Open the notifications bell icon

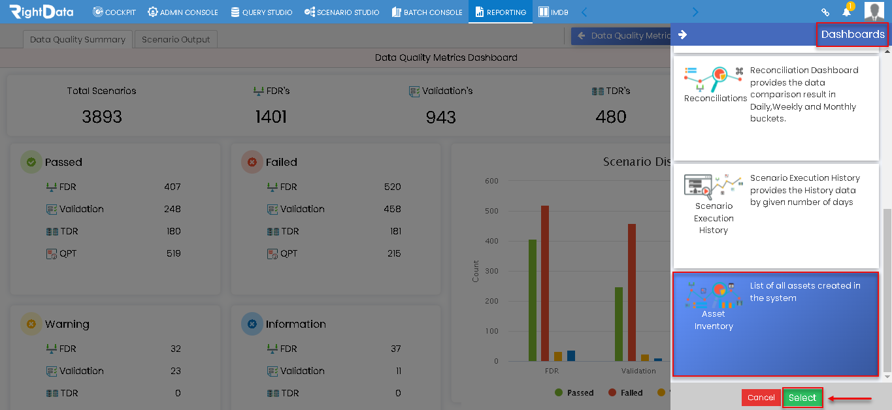click(846, 12)
